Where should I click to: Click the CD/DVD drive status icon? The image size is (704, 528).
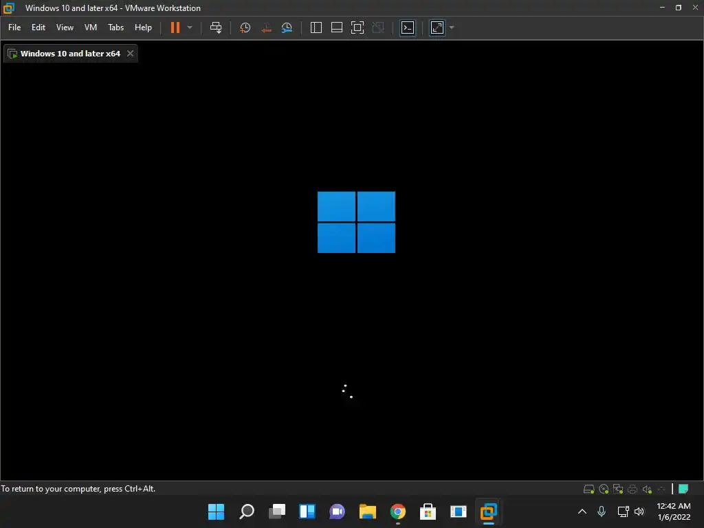point(604,489)
